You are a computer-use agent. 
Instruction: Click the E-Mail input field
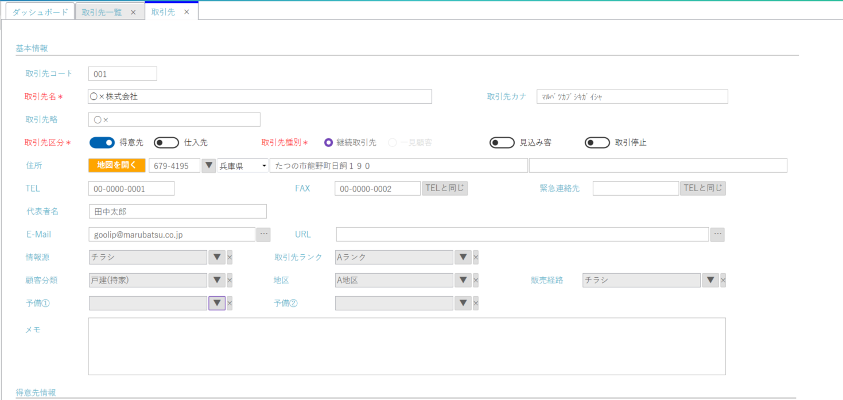[x=172, y=234]
